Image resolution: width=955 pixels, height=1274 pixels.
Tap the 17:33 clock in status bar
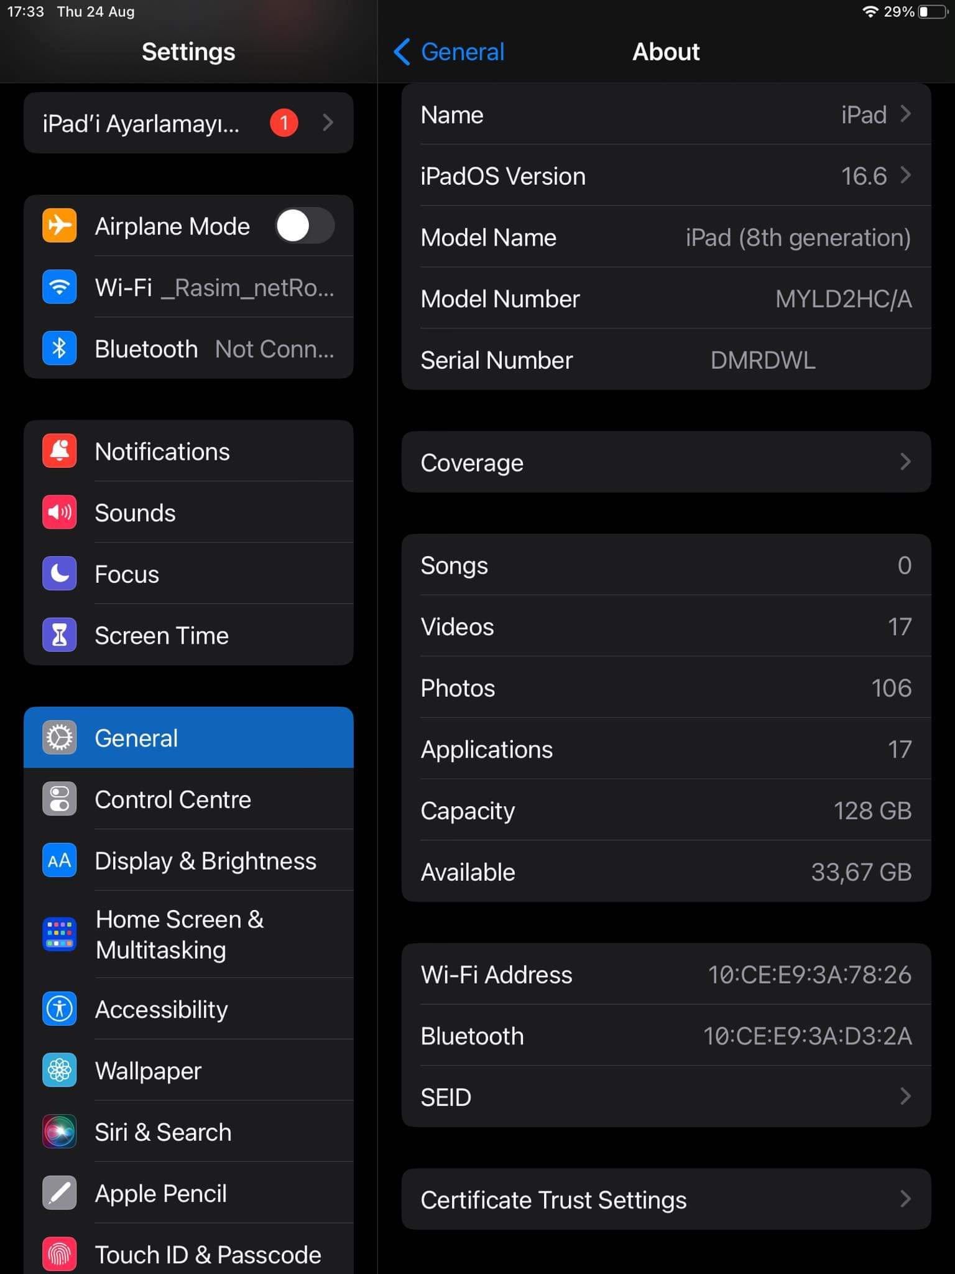[x=25, y=12]
